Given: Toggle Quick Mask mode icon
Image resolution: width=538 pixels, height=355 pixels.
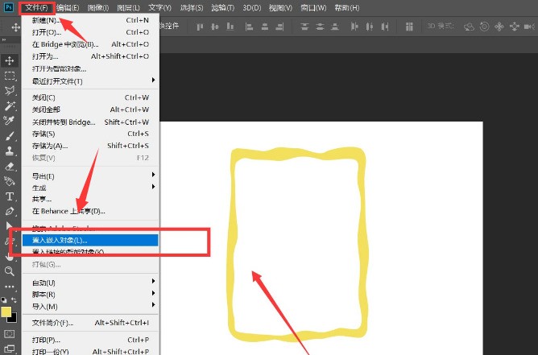Looking at the screenshot, I should 10,334.
